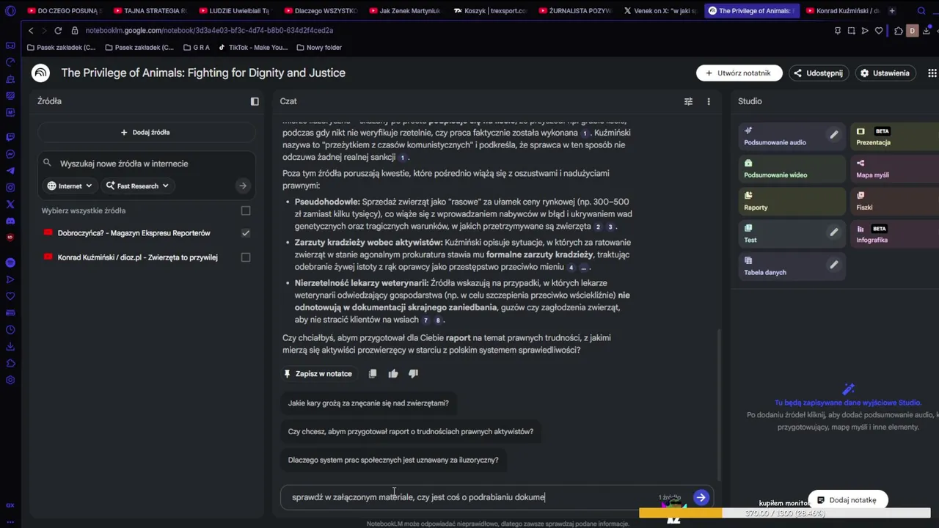Viewport: 939px width, 528px height.
Task: Select suggestion to prepare raport o trudnościach
Action: tap(411, 432)
